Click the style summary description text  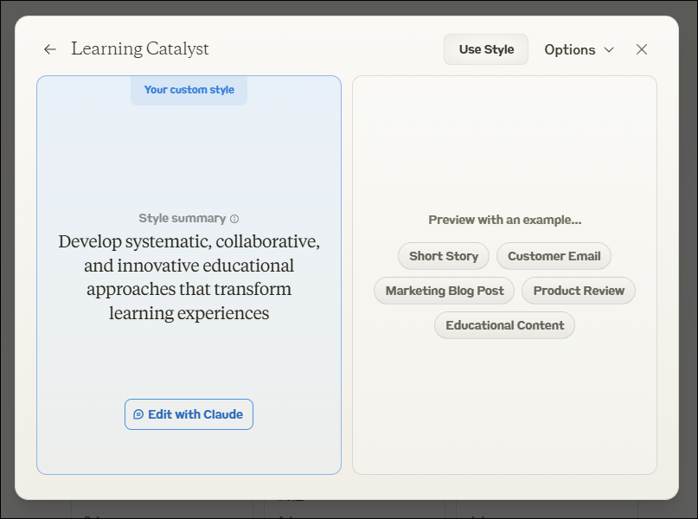(x=189, y=277)
